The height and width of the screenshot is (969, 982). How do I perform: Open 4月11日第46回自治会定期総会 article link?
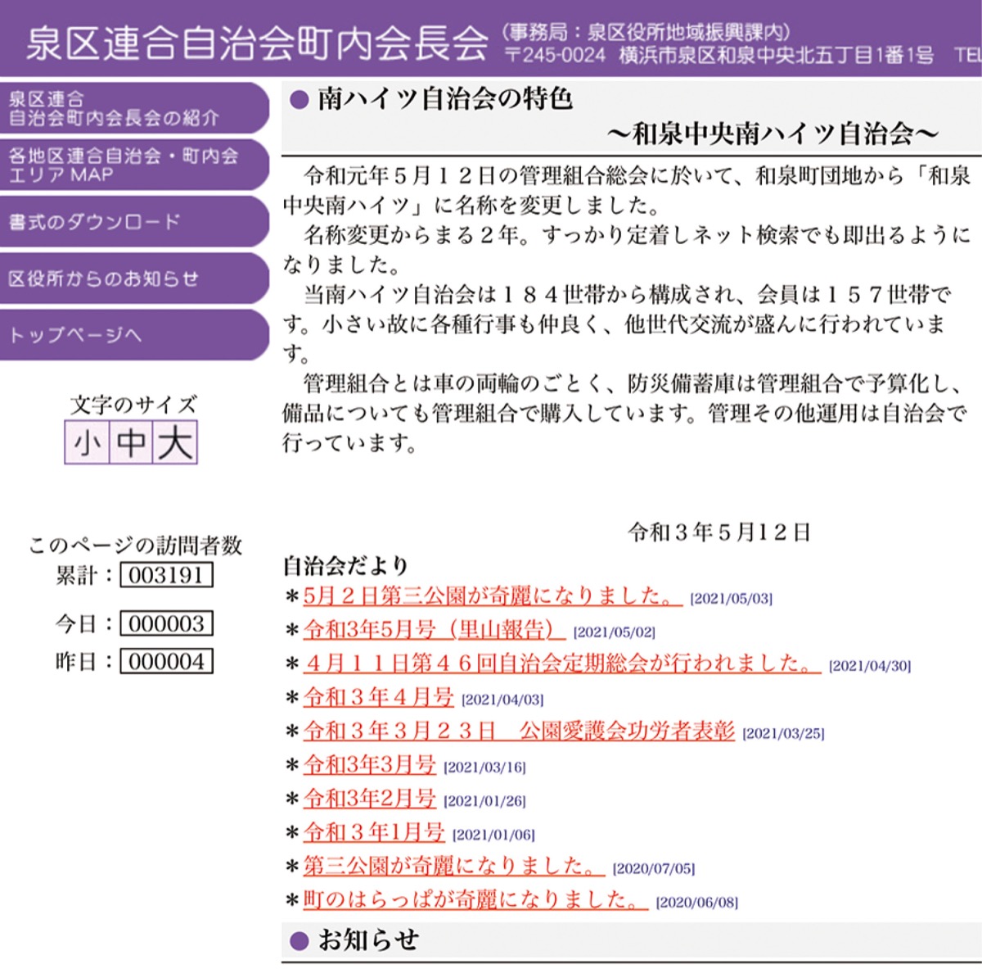(x=561, y=663)
